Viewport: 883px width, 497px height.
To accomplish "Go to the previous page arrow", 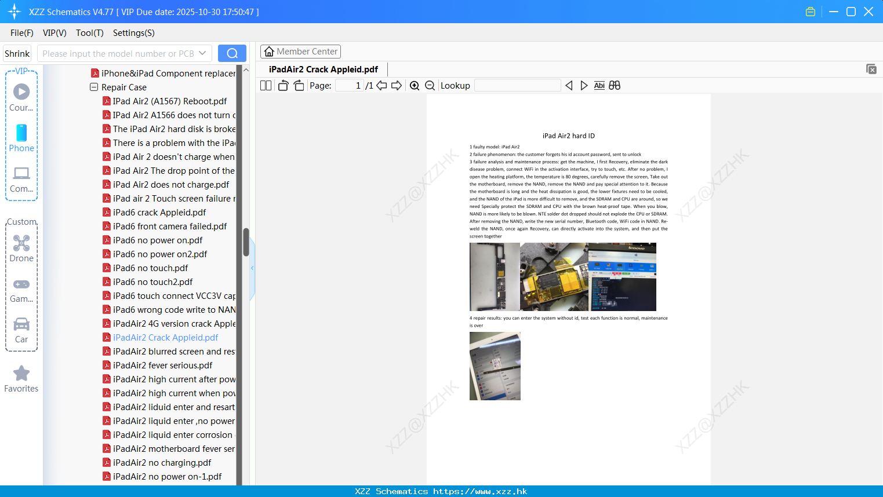I will (x=381, y=85).
